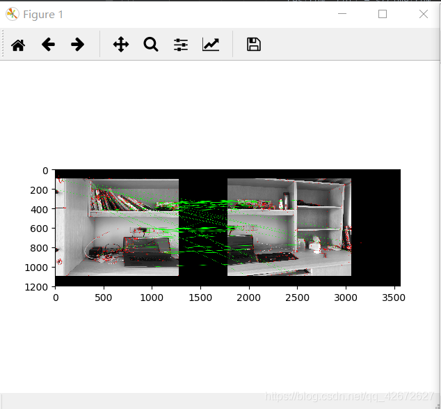Image resolution: width=441 pixels, height=409 pixels.
Task: Close the Figure 1 window
Action: [x=424, y=14]
